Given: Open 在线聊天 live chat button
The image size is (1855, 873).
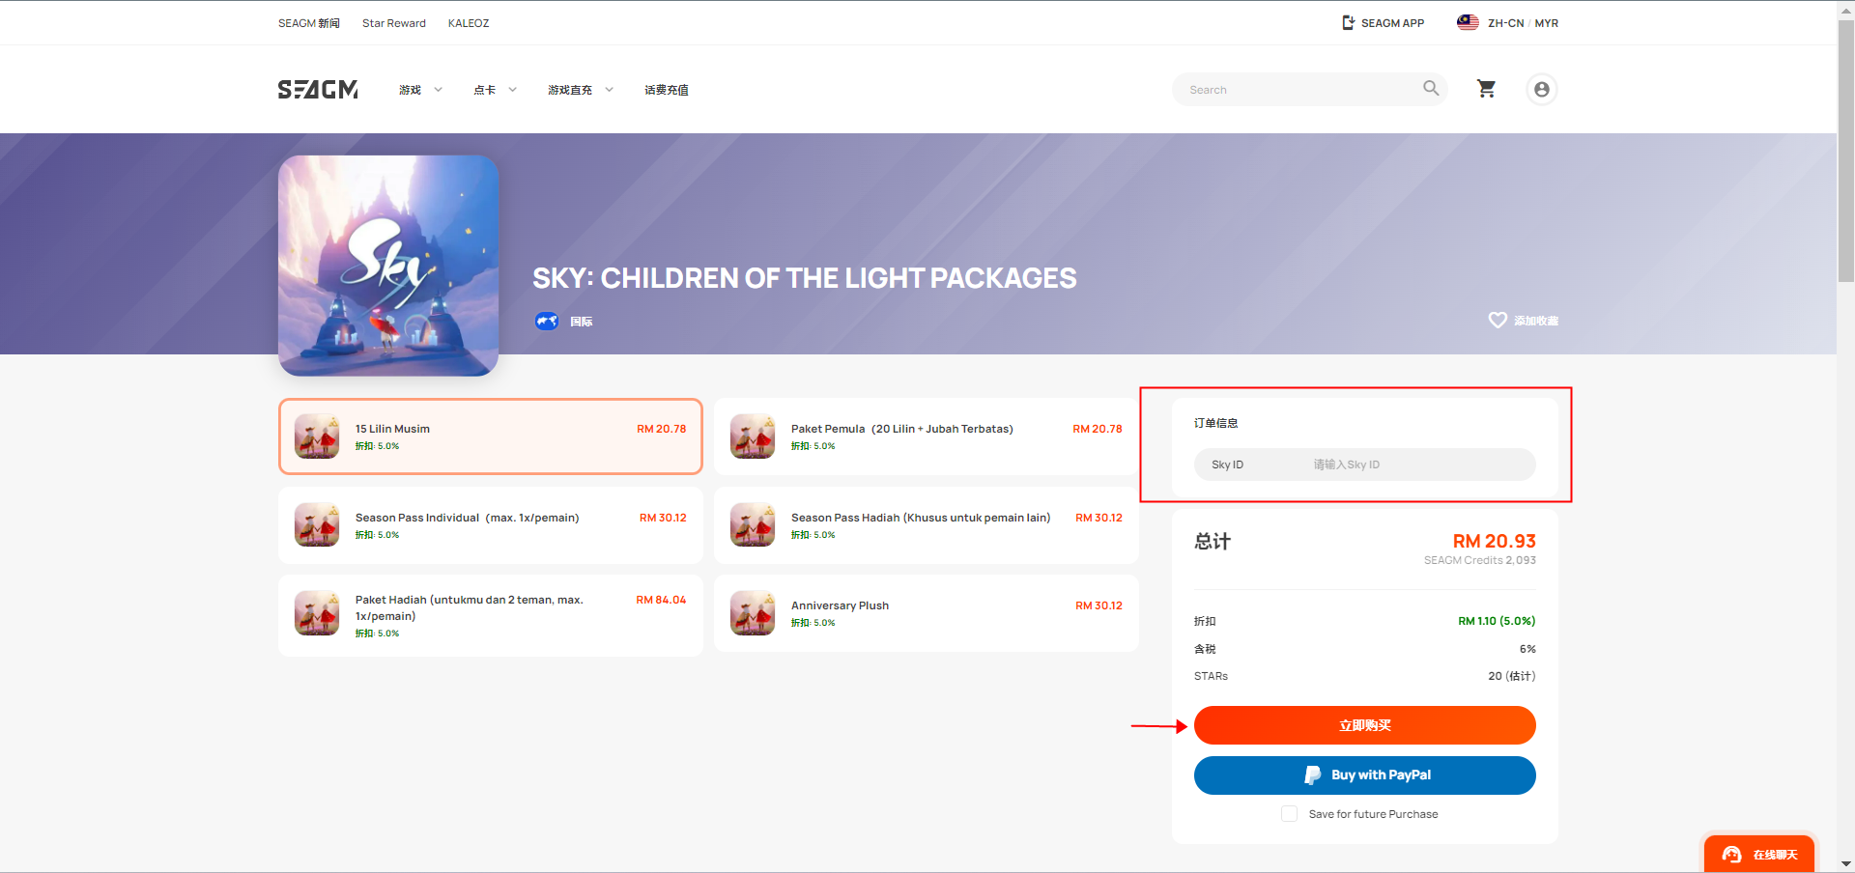Looking at the screenshot, I should point(1758,855).
